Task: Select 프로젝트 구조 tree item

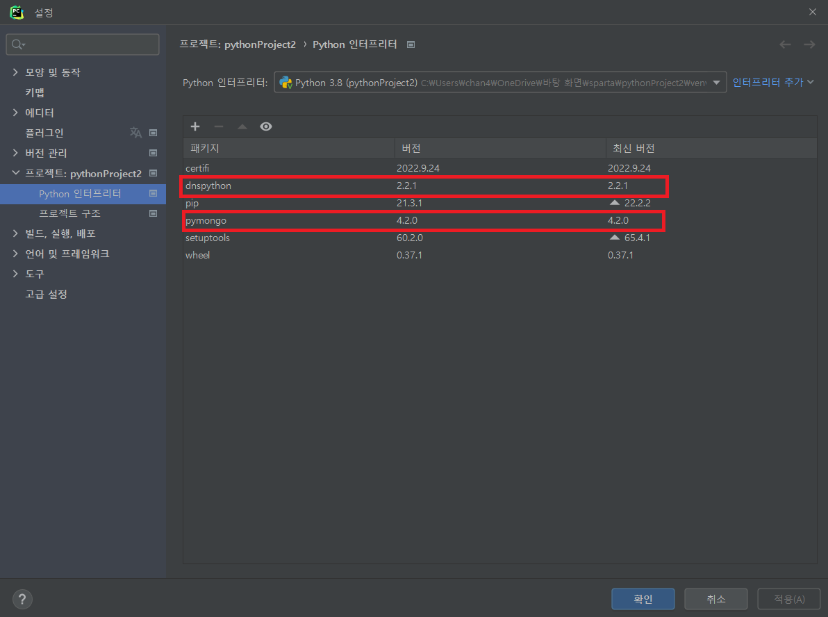Action: [69, 213]
